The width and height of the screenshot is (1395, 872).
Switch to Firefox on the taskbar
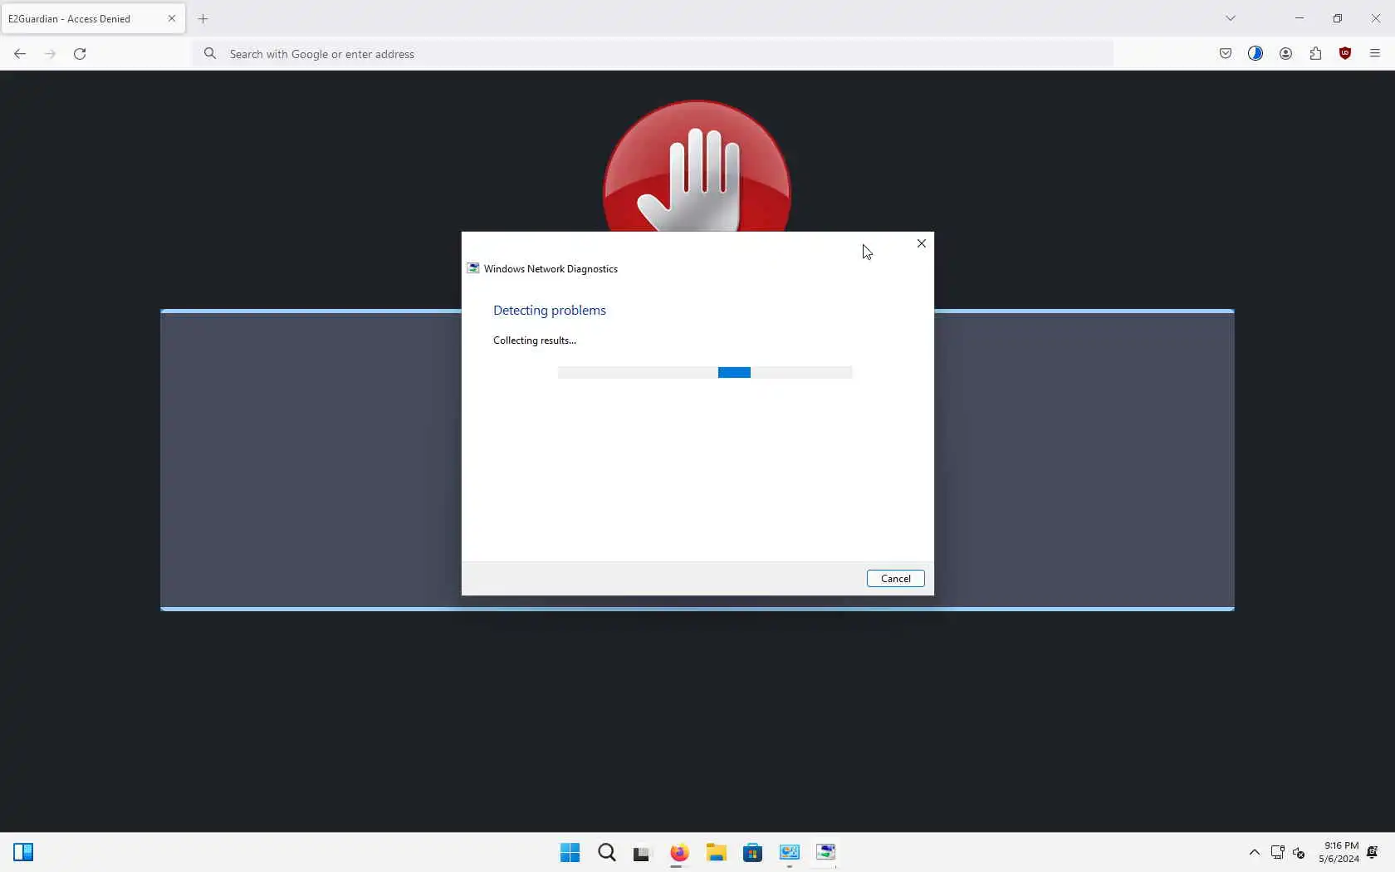click(x=679, y=853)
